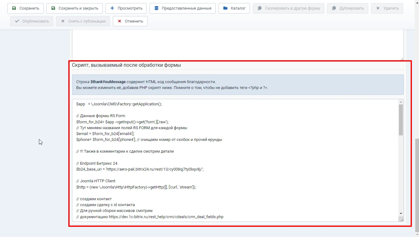Click the Отменить cancel button
419x237 pixels.
pos(130,21)
